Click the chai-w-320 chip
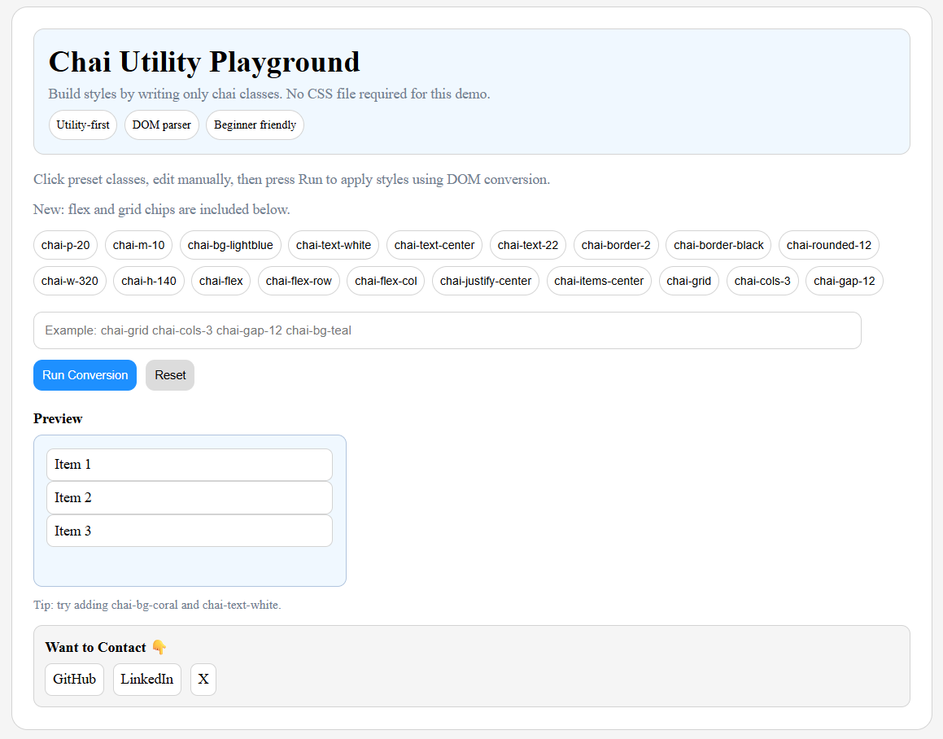Image resolution: width=943 pixels, height=739 pixels. pyautogui.click(x=70, y=281)
